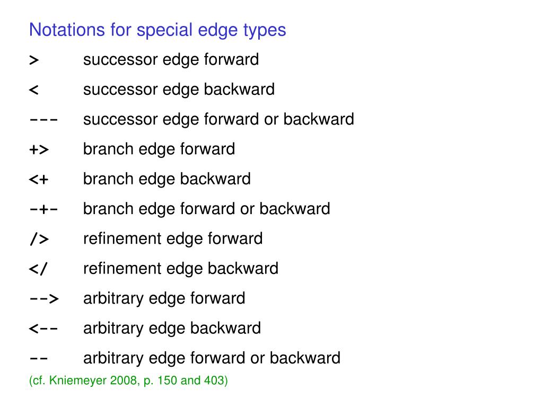This screenshot has height=407, width=543.
Task: Select 'successor edge forward or backward' line
Action: pyautogui.click(x=218, y=119)
